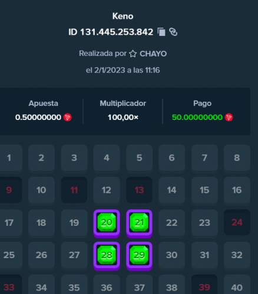This screenshot has width=258, height=294.
Task: Copy the bet ID with the copy icon
Action: coord(161,32)
